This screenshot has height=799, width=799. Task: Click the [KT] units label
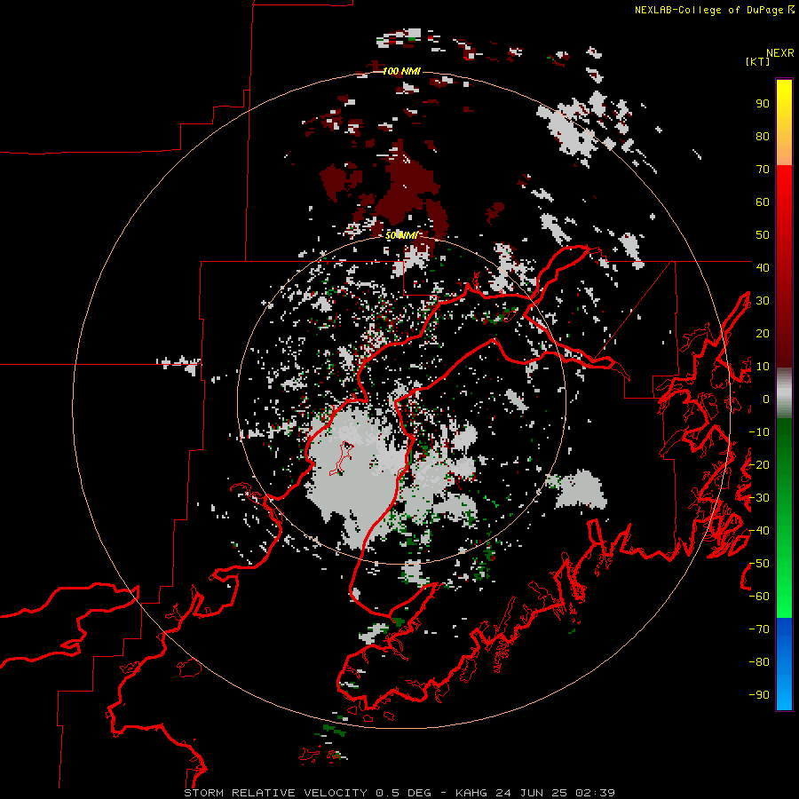point(757,61)
